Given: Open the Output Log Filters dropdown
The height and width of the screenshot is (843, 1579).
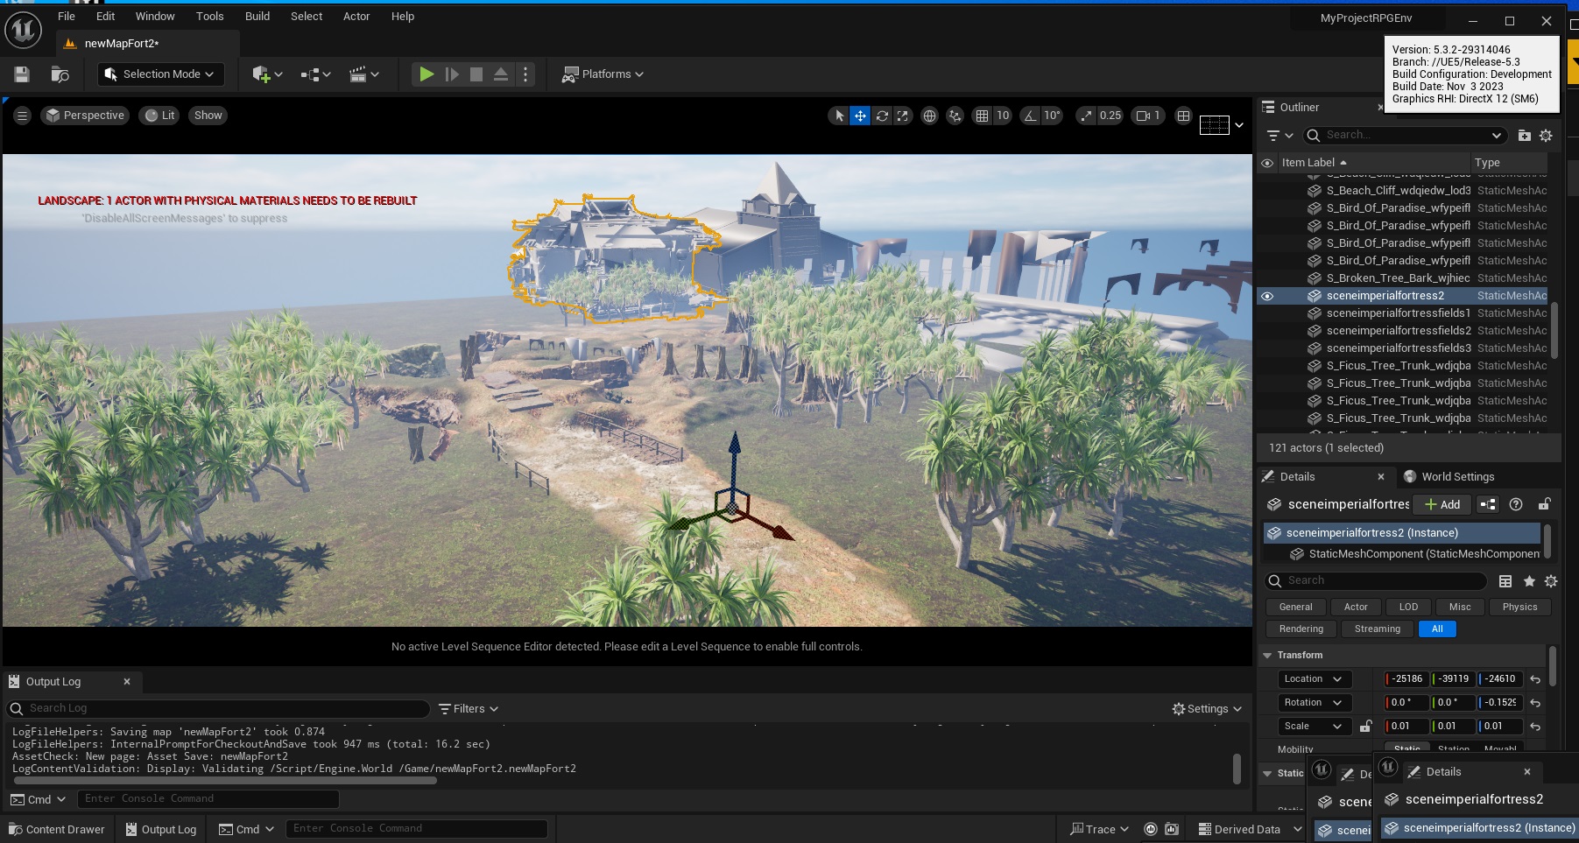Looking at the screenshot, I should pos(469,708).
